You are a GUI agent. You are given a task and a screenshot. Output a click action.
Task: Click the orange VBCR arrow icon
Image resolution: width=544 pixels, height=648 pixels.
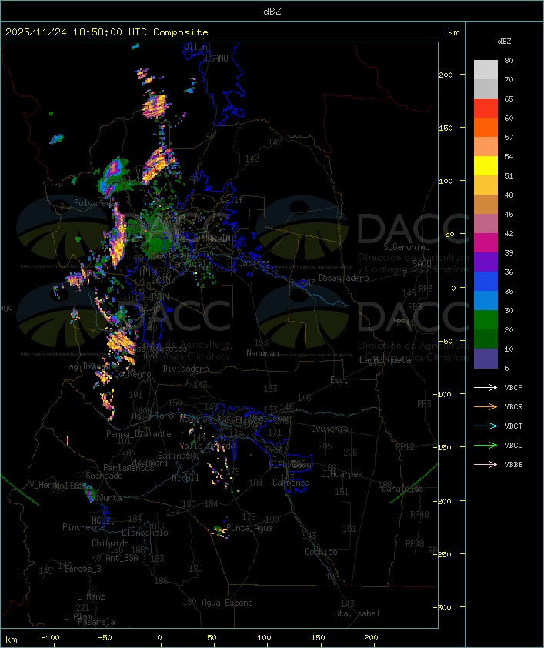(486, 406)
